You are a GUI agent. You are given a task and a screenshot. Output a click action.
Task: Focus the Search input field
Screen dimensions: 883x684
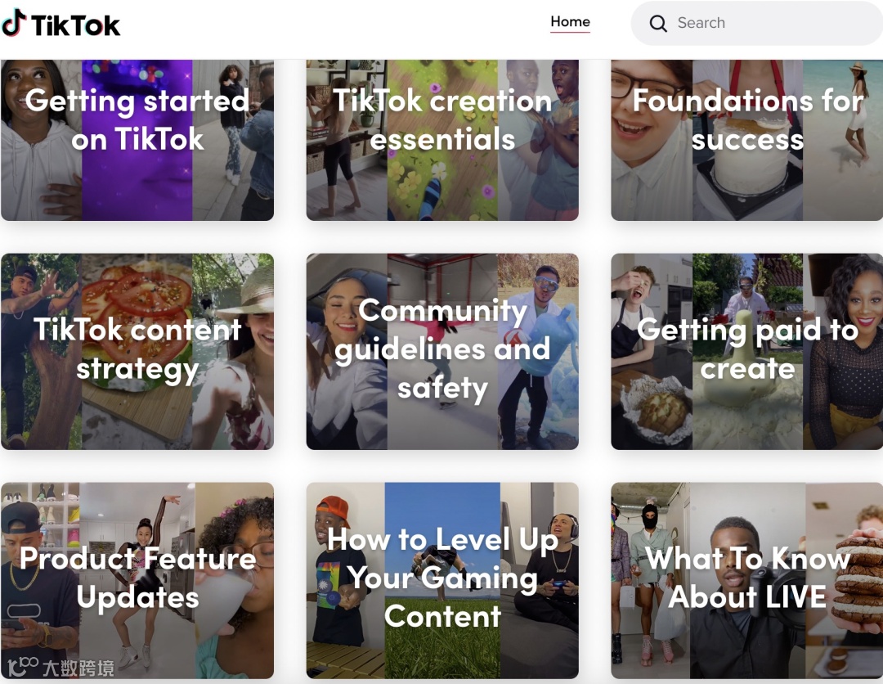pos(757,23)
